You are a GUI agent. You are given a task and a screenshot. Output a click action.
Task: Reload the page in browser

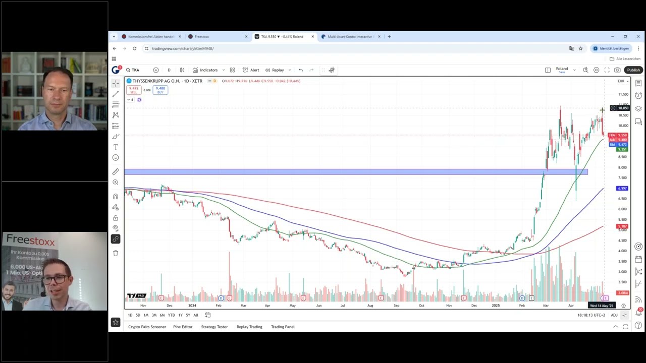(134, 48)
